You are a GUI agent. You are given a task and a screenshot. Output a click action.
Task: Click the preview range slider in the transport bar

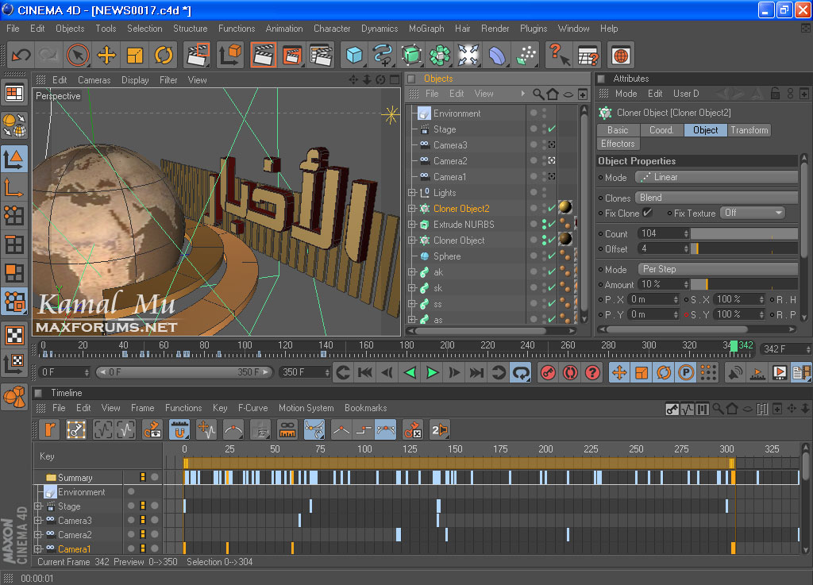point(183,372)
